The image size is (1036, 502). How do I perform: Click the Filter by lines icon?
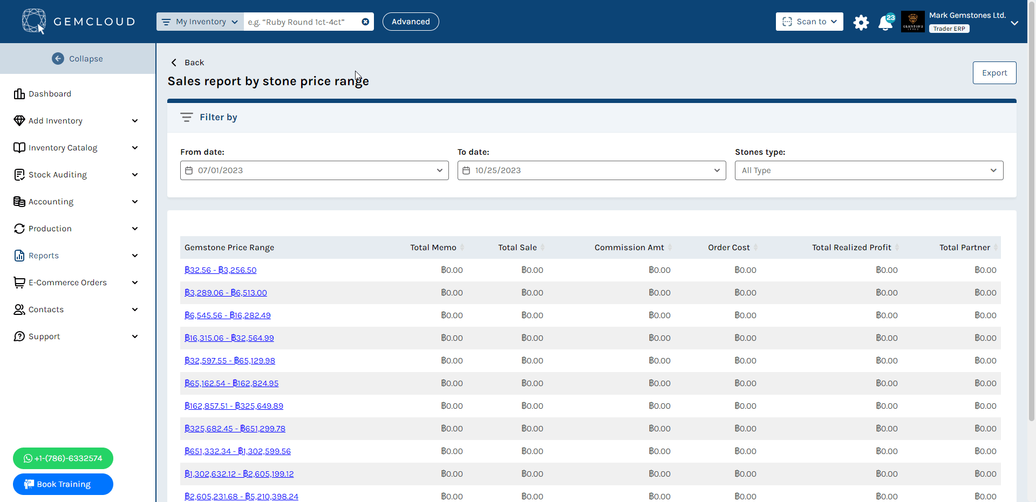click(186, 117)
